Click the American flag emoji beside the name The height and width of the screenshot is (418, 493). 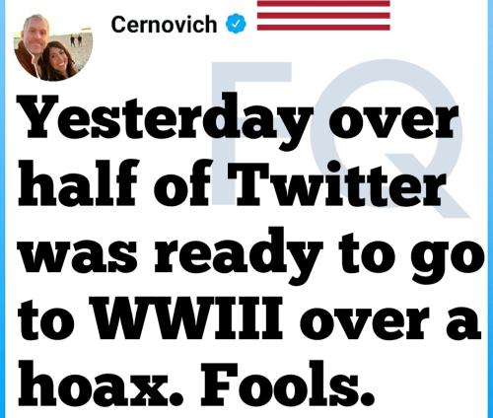point(323,15)
